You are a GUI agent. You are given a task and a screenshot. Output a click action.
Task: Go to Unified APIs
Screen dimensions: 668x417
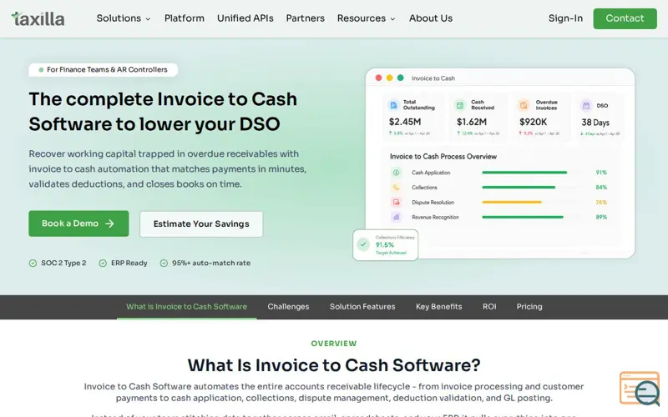tap(245, 18)
